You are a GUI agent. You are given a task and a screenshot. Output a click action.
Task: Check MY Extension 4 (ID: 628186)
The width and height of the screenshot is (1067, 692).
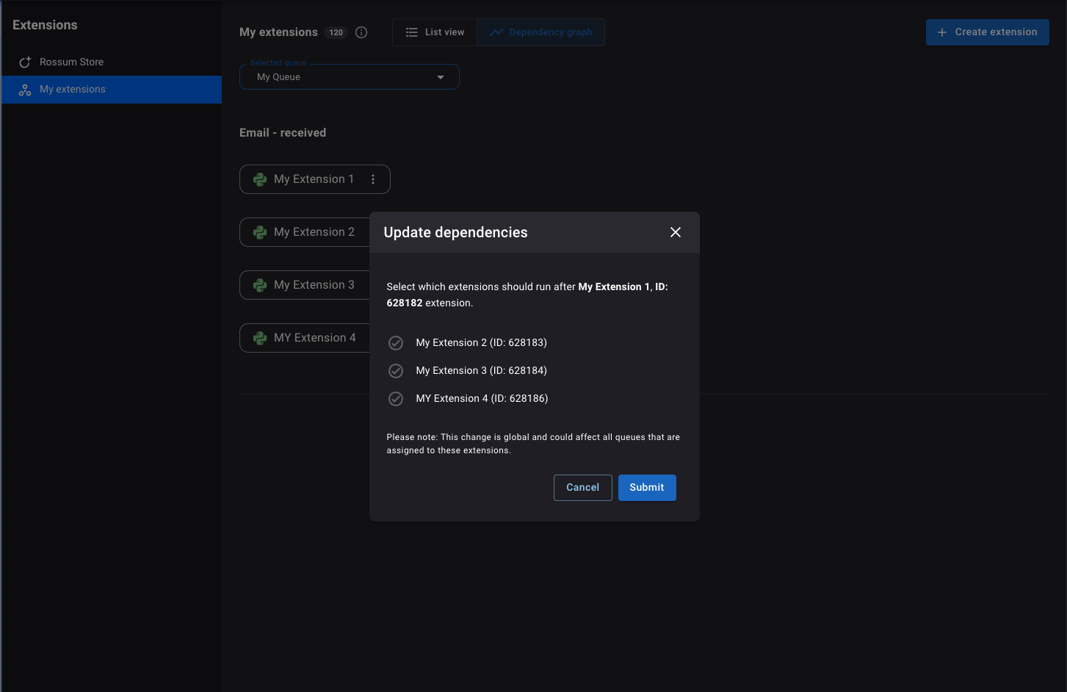click(x=396, y=399)
